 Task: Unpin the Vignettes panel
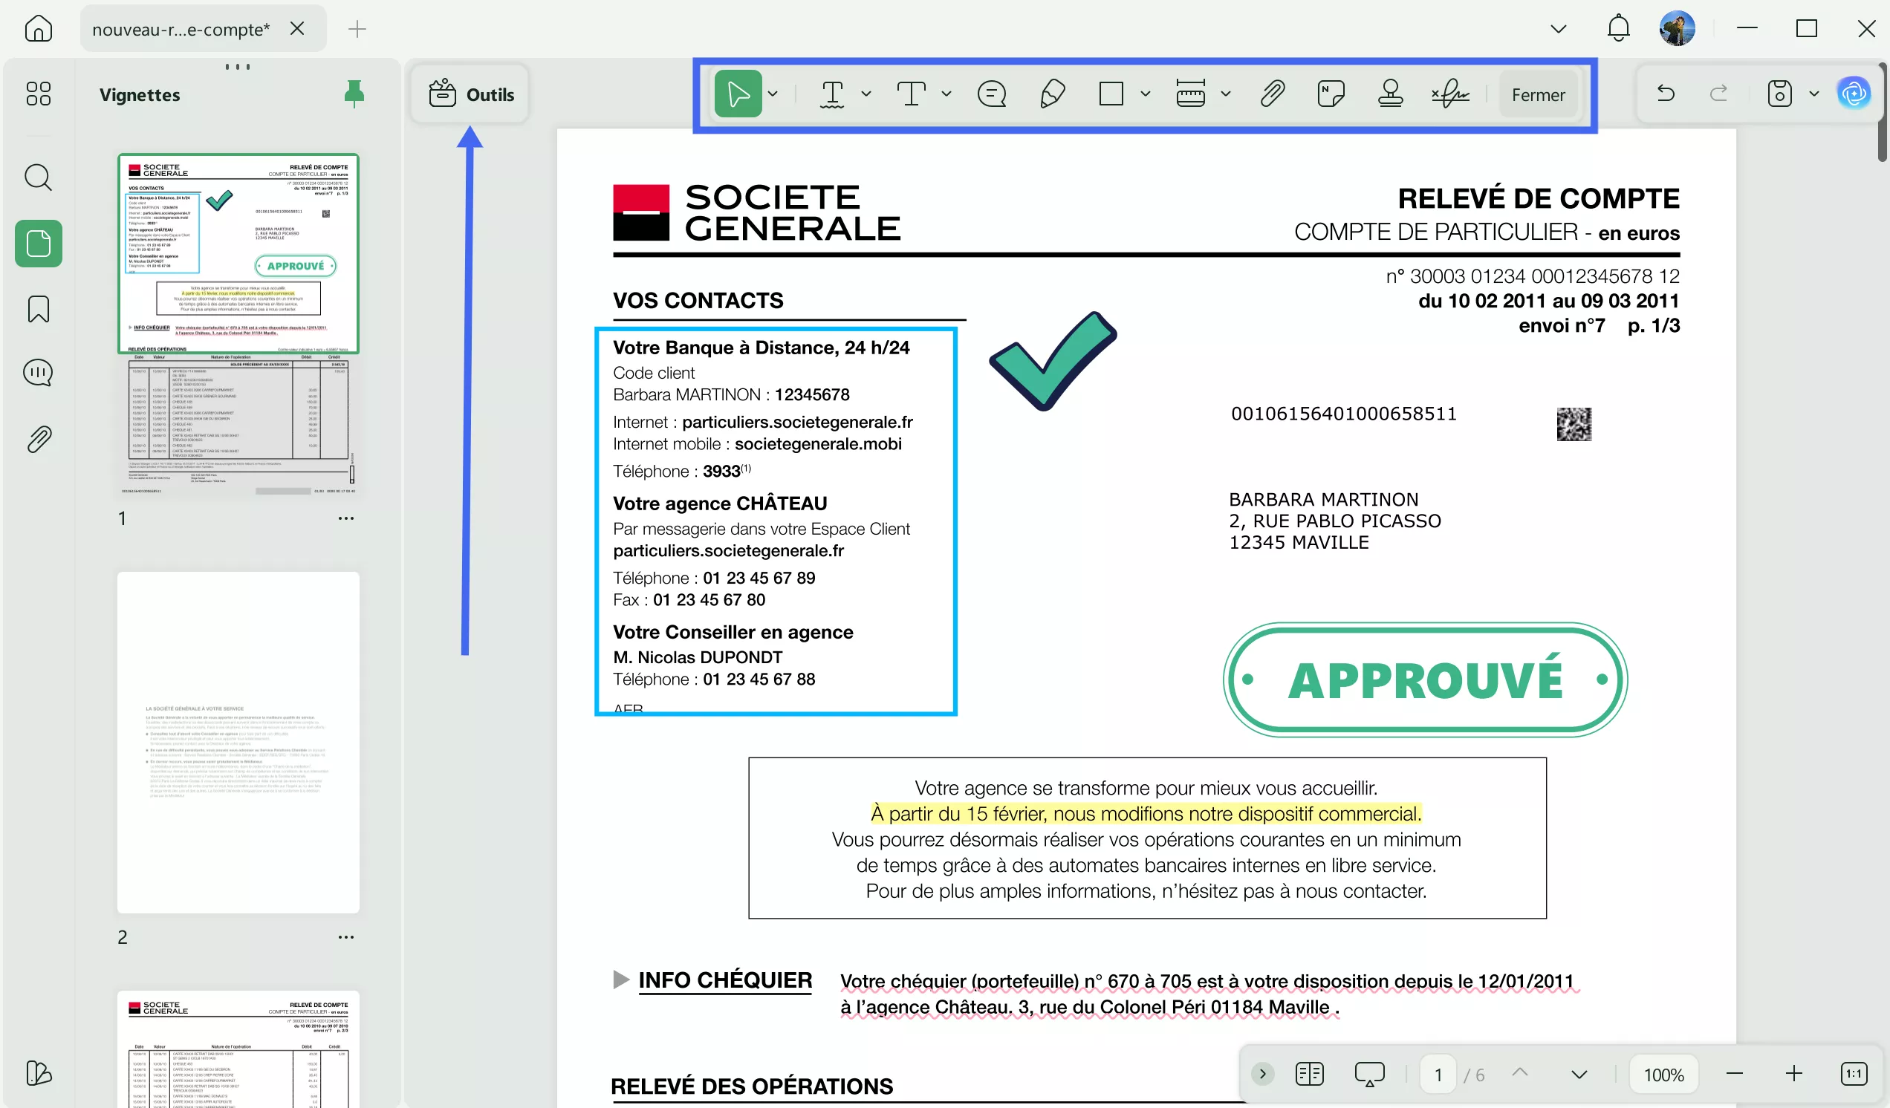[x=353, y=94]
